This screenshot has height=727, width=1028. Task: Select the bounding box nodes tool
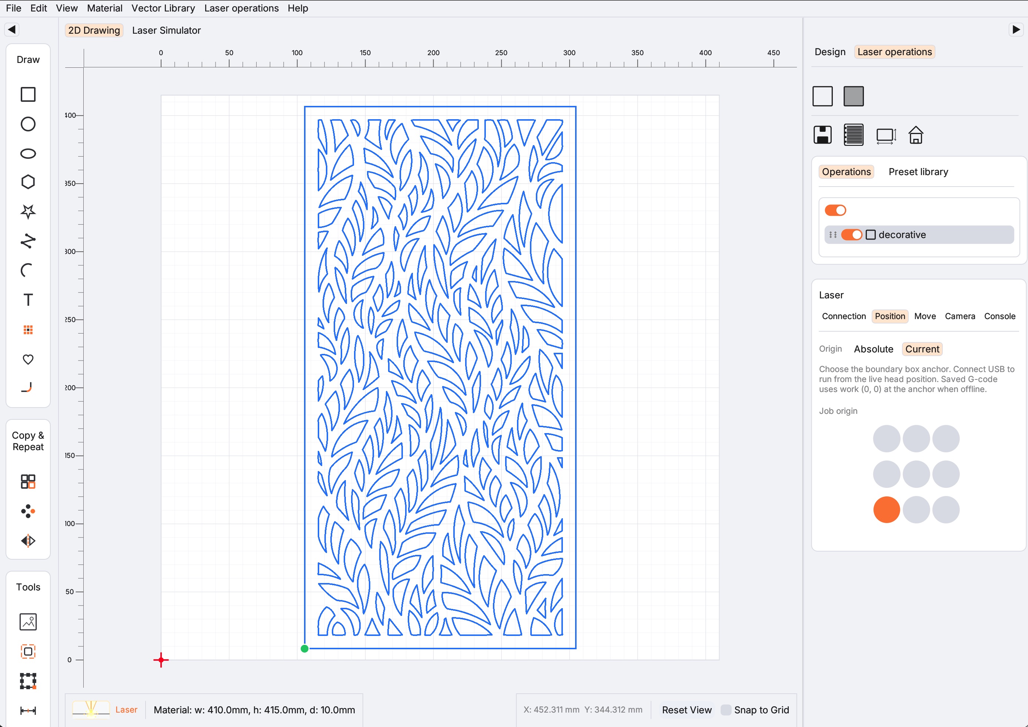point(28,681)
